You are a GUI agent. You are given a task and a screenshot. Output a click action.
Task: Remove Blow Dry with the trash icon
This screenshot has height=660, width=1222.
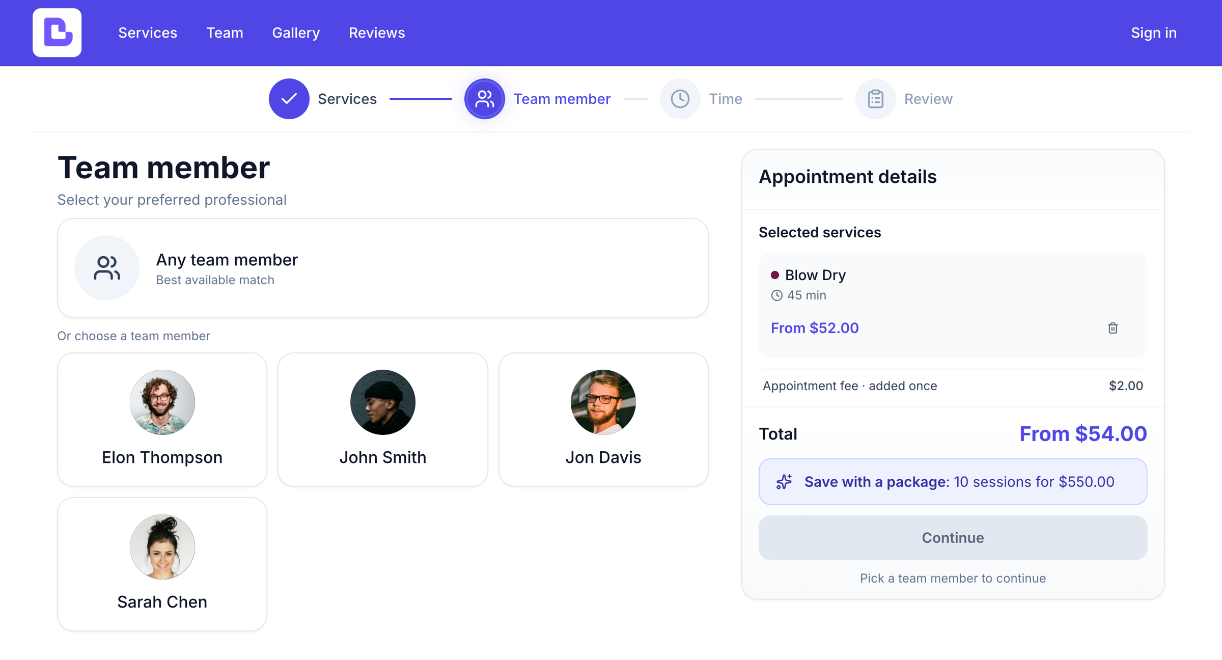click(x=1113, y=328)
